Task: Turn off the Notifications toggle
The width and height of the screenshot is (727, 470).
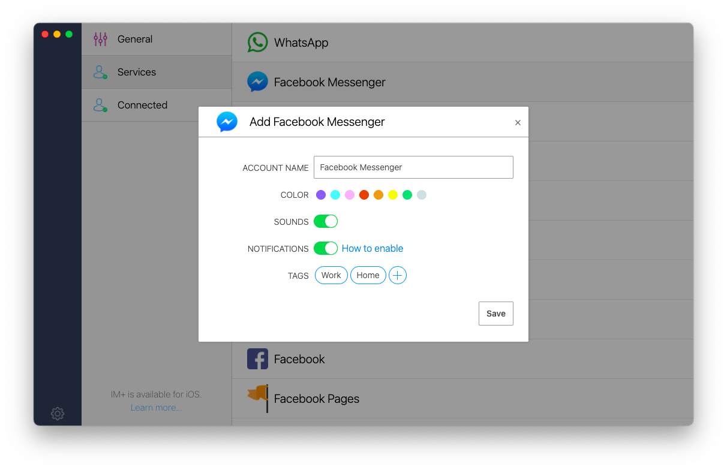Action: coord(326,248)
